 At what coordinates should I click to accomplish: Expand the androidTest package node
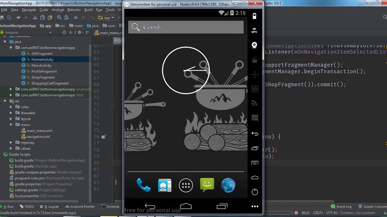(11, 89)
